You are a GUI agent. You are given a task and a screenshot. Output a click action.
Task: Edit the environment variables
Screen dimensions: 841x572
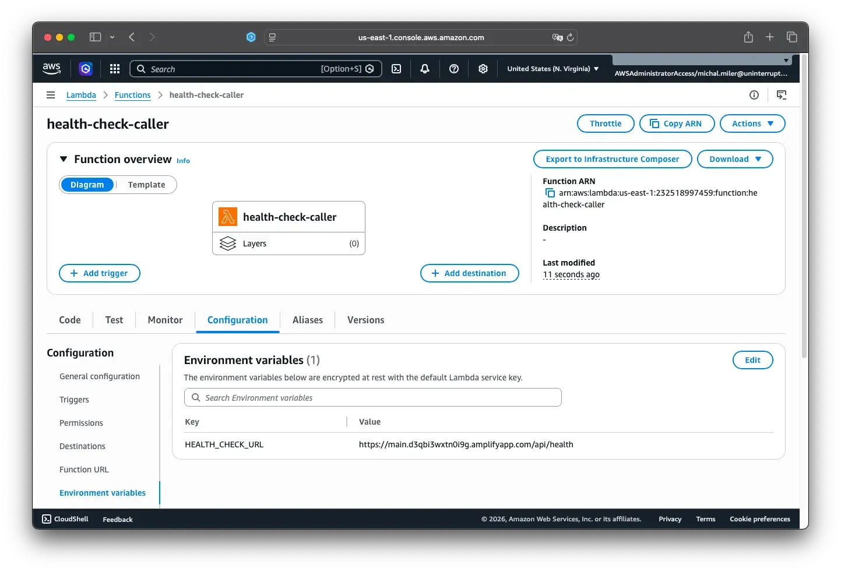[x=752, y=360]
